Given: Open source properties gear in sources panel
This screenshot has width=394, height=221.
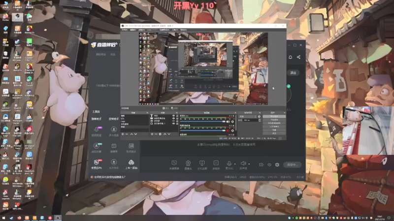Looking at the screenshot, I should tap(160, 134).
